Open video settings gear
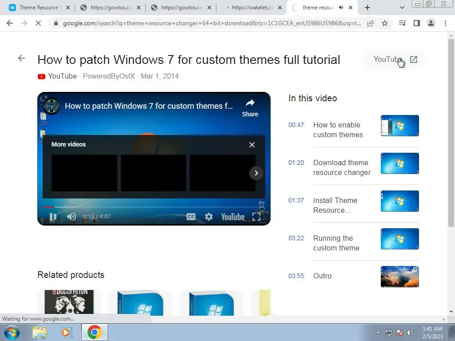This screenshot has height=341, width=455. pyautogui.click(x=209, y=217)
